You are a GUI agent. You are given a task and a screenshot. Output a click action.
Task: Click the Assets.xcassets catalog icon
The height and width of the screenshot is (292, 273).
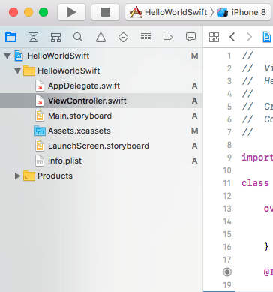(40, 131)
